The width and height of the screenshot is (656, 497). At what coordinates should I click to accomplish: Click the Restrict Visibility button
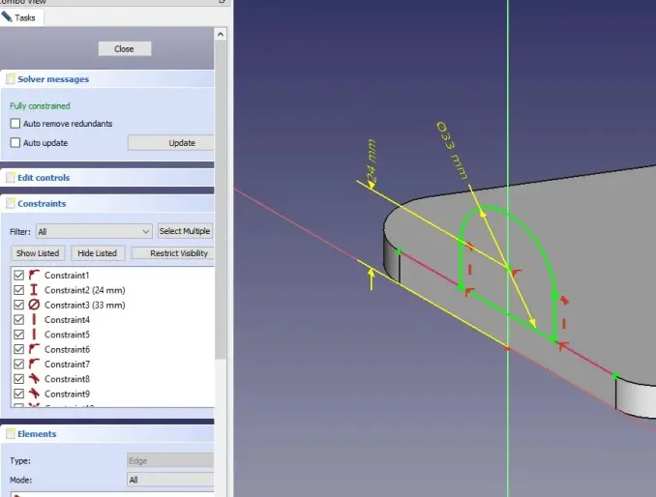173,253
